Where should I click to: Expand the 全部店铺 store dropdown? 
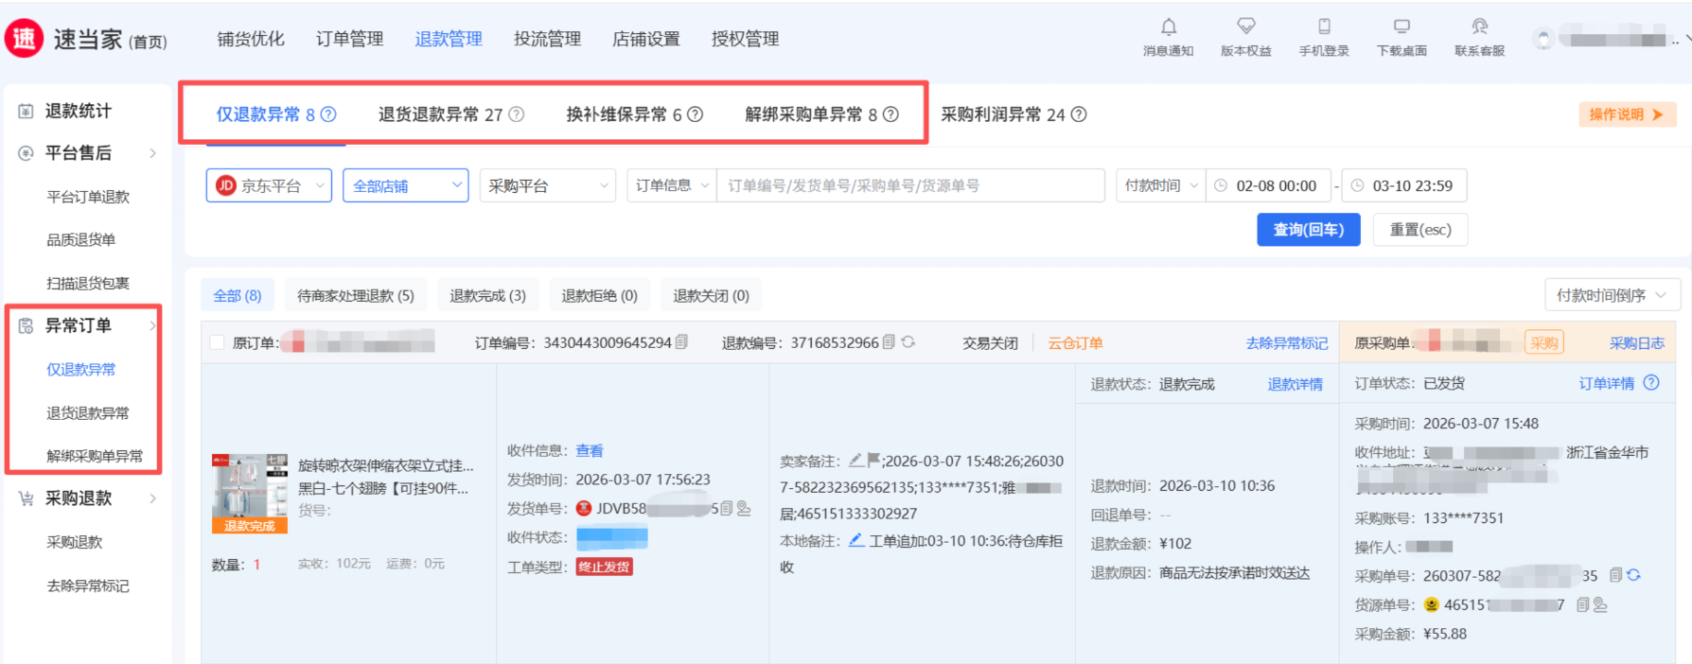click(405, 185)
